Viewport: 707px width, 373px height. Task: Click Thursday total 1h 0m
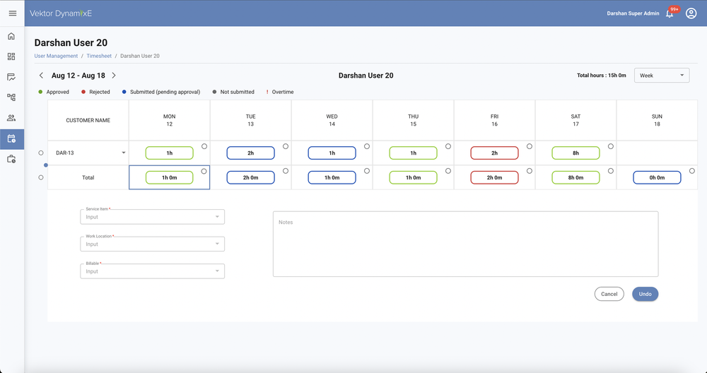point(413,177)
